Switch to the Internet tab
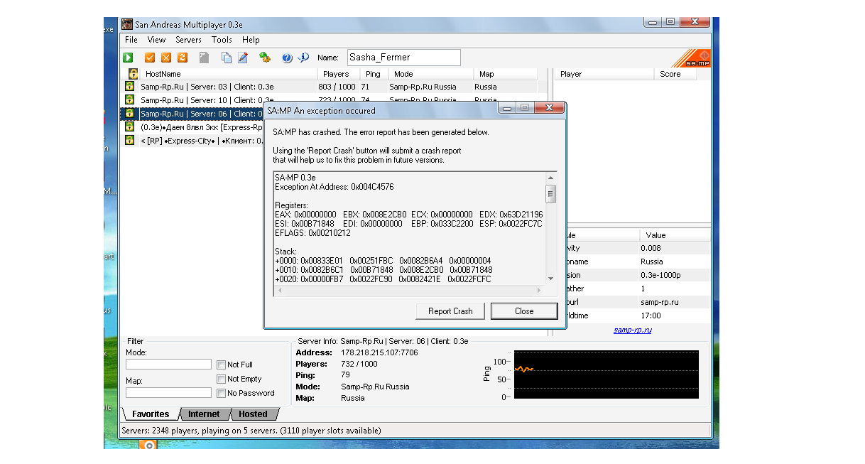Image resolution: width=865 pixels, height=464 pixels. pyautogui.click(x=204, y=414)
